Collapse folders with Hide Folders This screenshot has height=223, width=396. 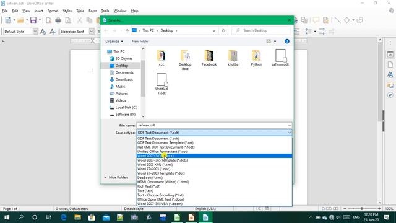coord(116,178)
